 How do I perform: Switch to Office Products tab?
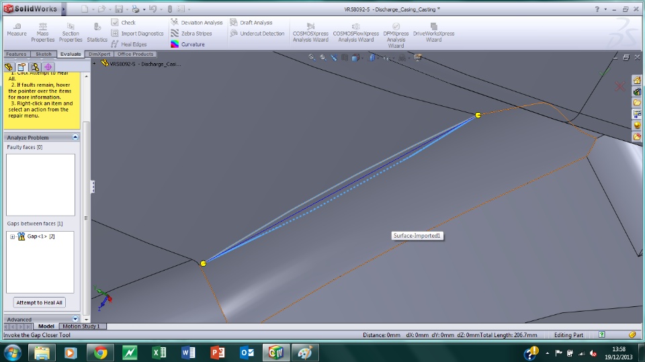135,54
